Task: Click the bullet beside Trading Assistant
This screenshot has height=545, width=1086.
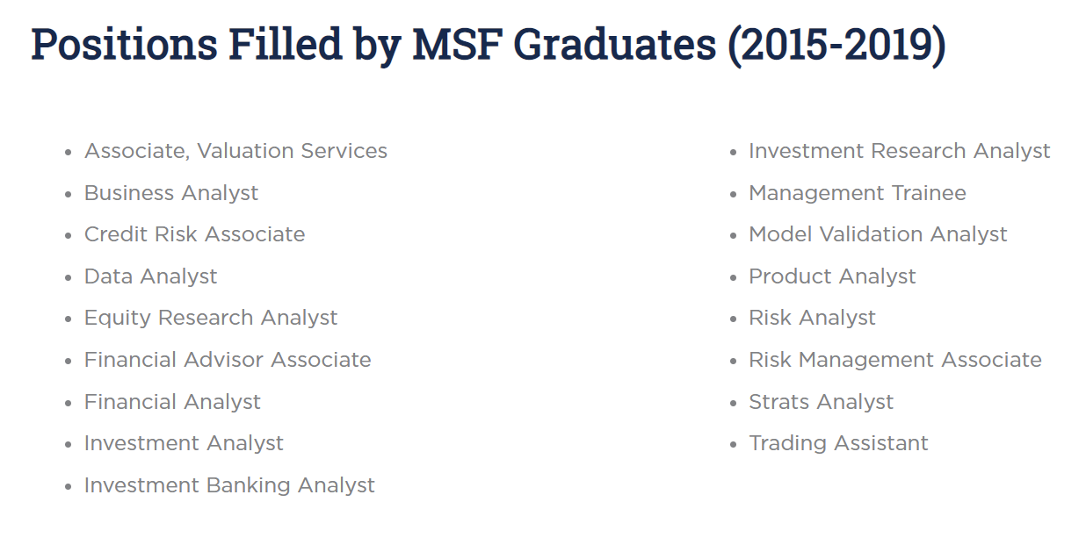Action: 733,445
